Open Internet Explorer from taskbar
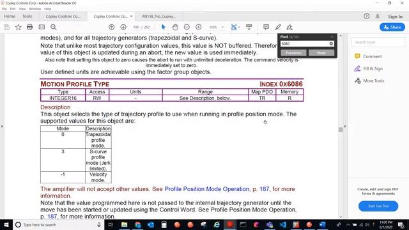 (217, 225)
